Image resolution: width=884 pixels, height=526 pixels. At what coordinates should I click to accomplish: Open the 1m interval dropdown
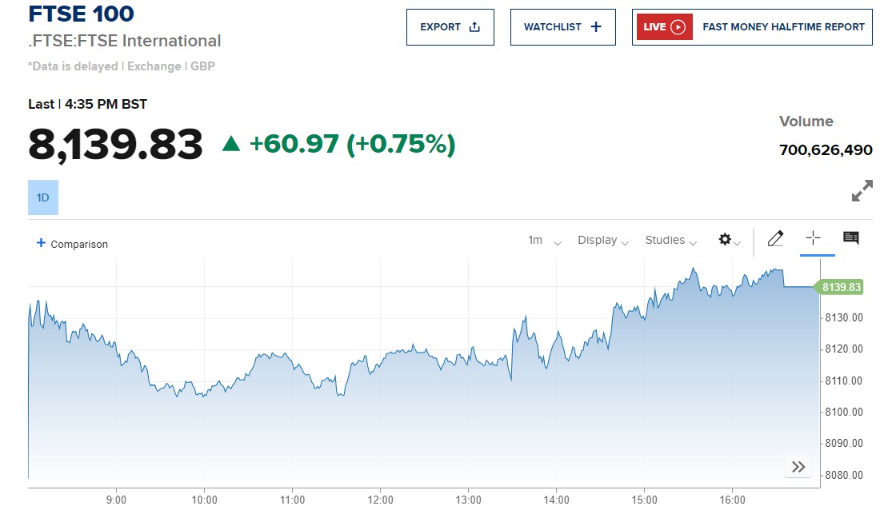[544, 241]
